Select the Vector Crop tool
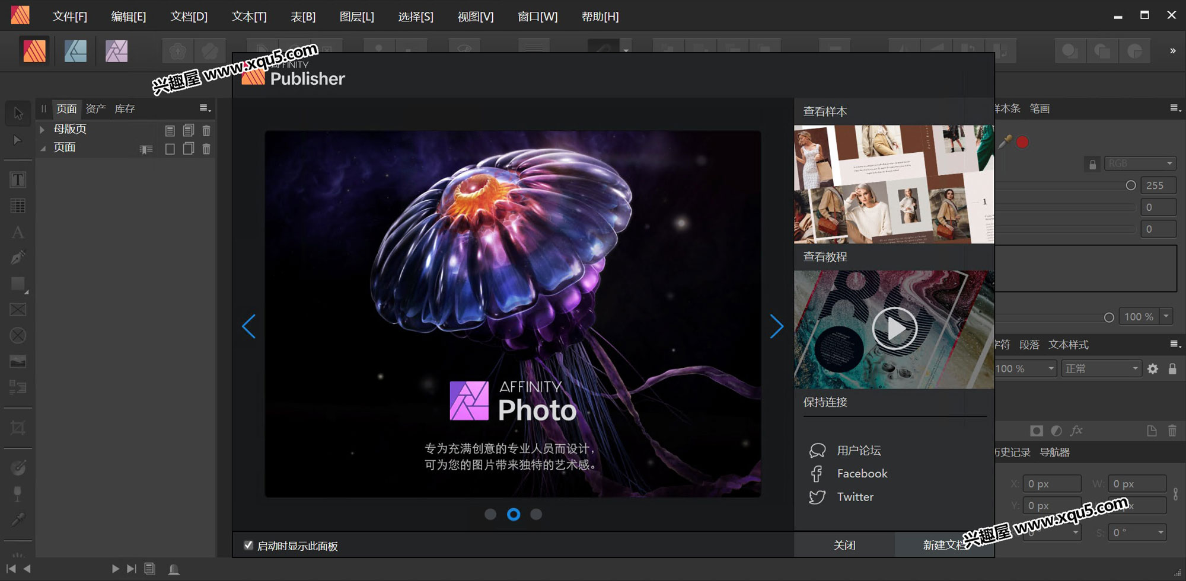Screen dimensions: 1186x581 (x=18, y=428)
